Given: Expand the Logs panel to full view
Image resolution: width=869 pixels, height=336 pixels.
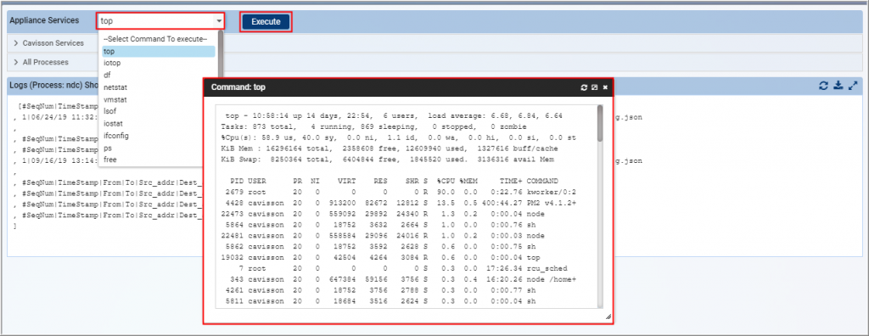Looking at the screenshot, I should 853,86.
